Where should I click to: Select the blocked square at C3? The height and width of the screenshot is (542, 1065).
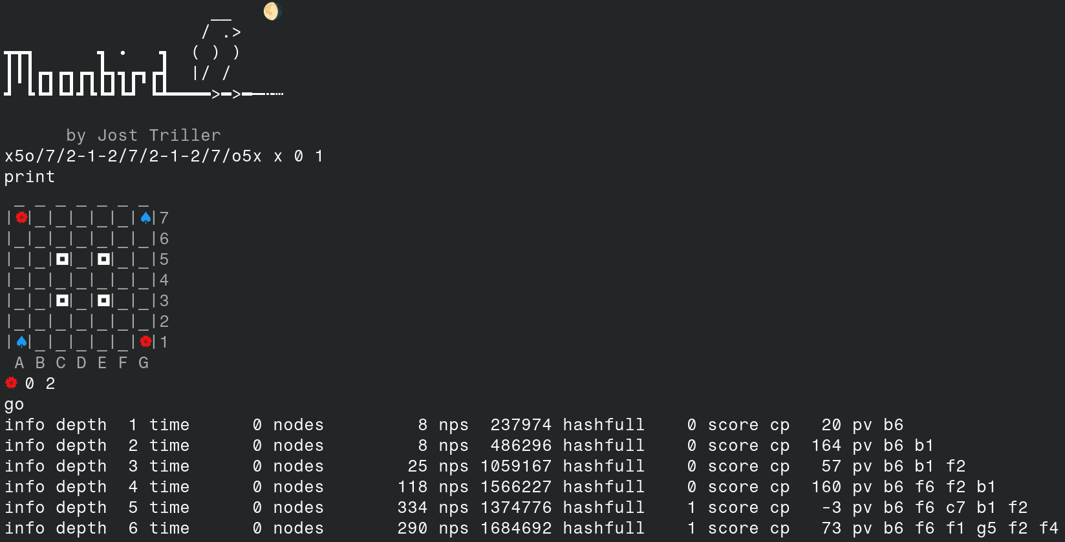[x=62, y=300]
